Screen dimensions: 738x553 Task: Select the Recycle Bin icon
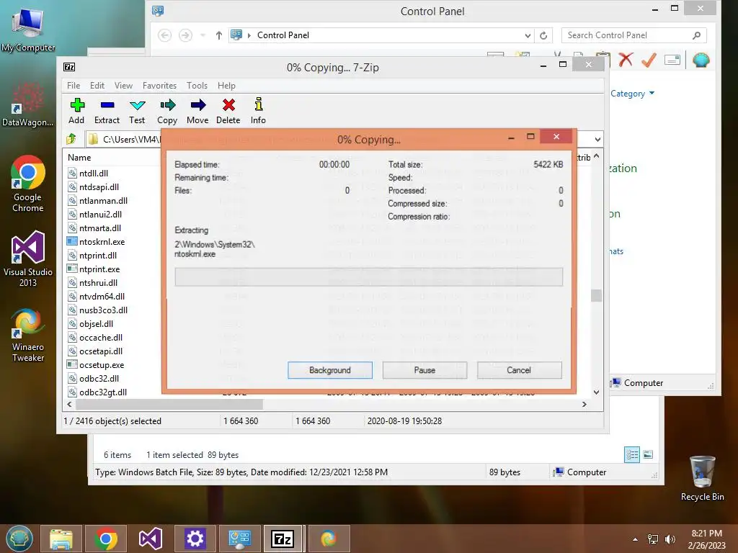click(702, 478)
